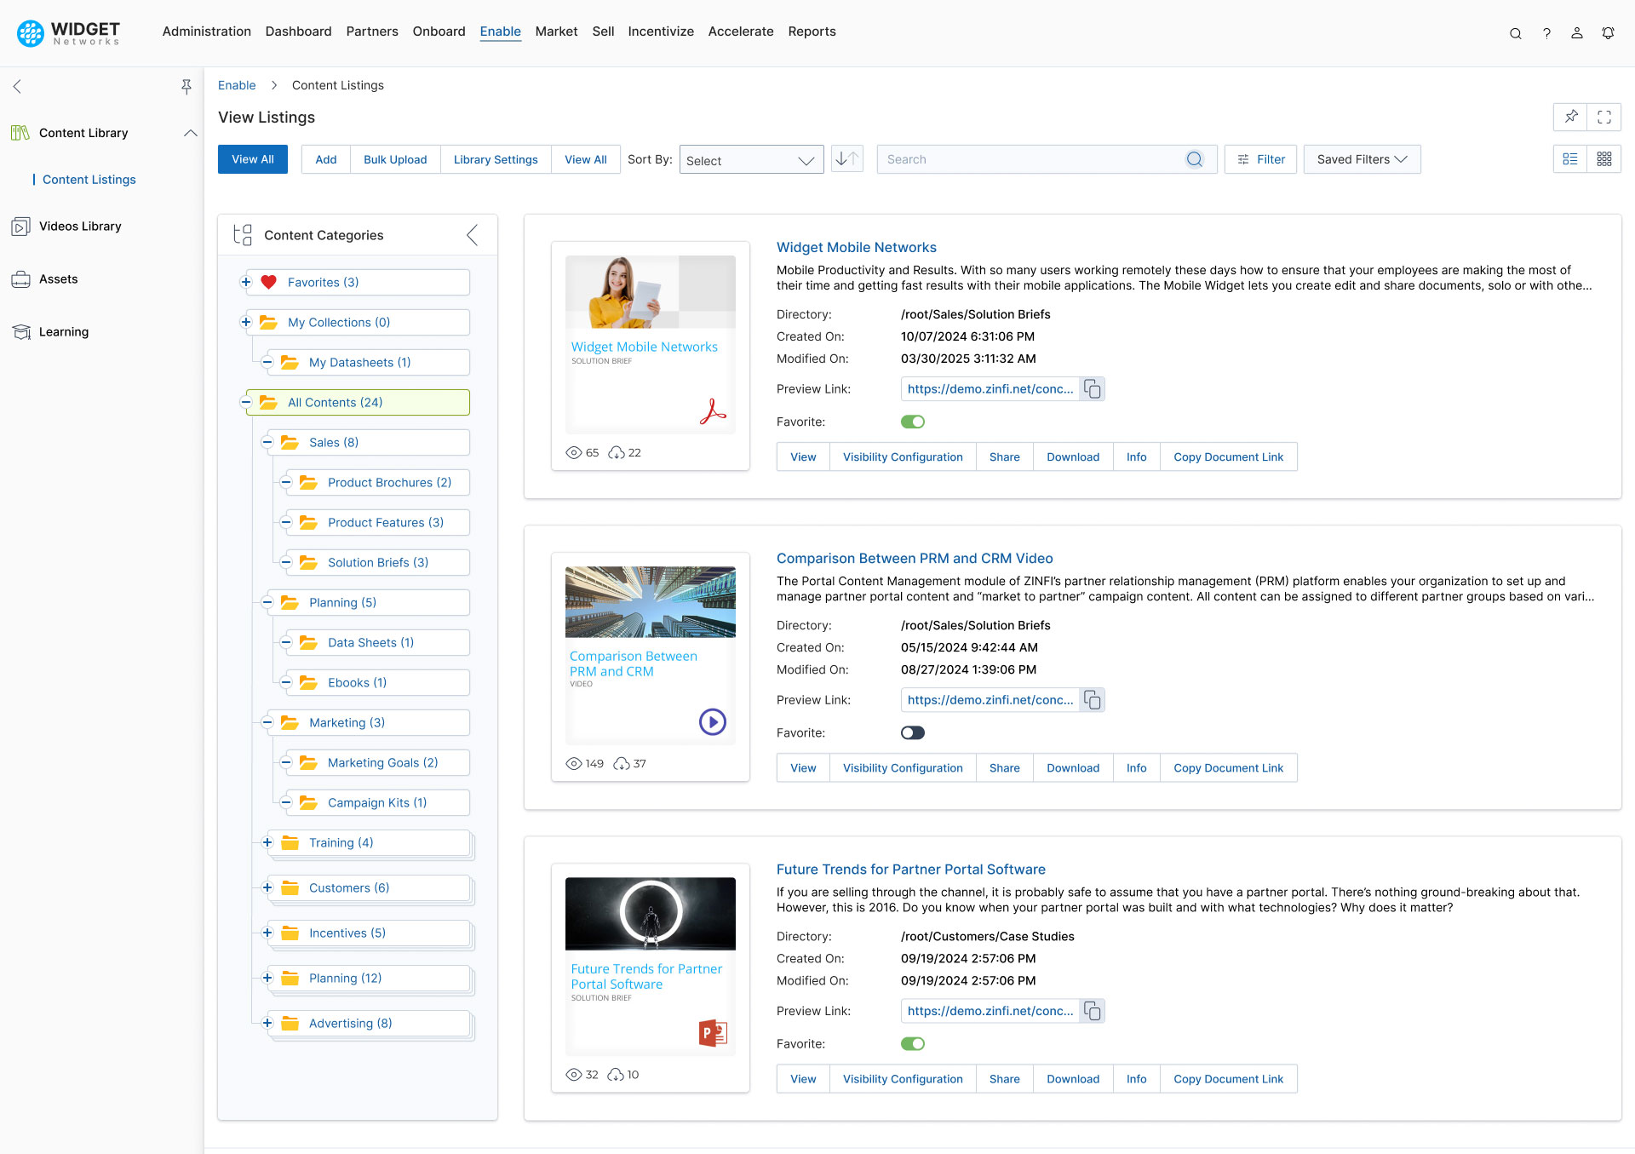Viewport: 1635px width, 1154px height.
Task: Open the Videos Library section
Action: (x=80, y=226)
